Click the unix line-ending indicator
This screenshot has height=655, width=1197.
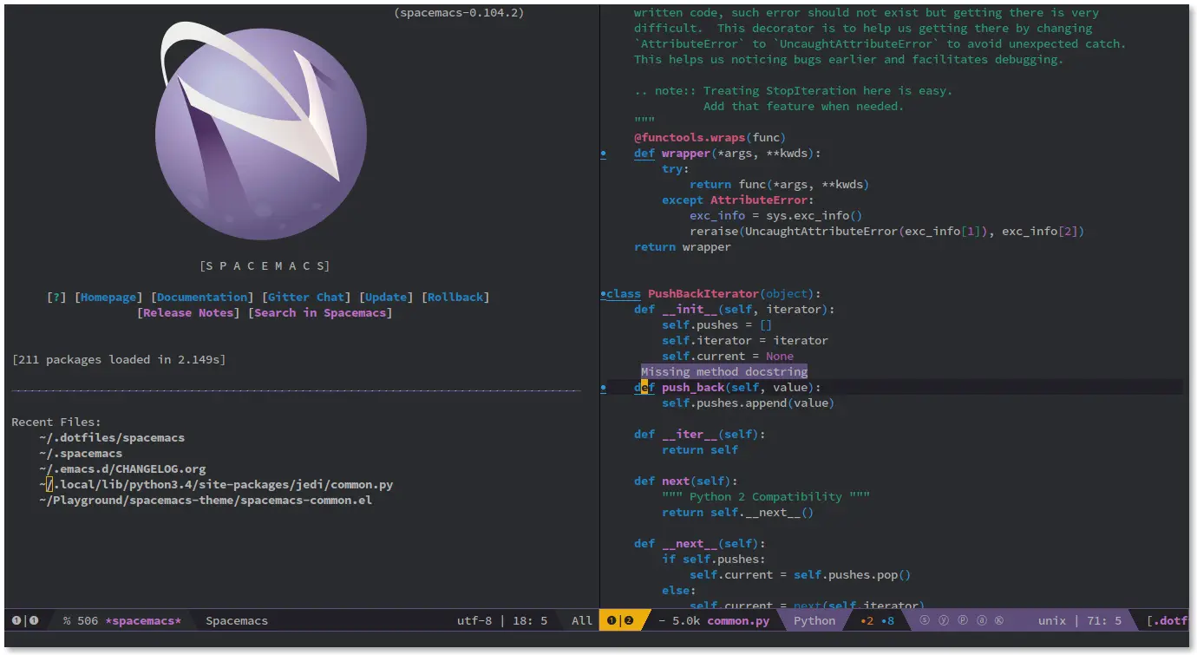point(1052,621)
